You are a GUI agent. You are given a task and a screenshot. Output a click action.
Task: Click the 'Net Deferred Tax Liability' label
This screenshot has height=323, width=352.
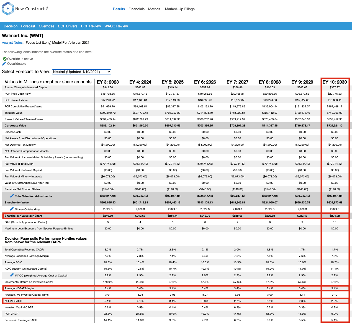20,145
